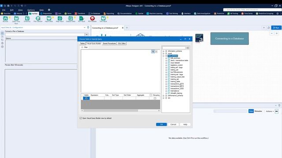Screen dimensions: 282x158
Task: Open the Actions dropdown in results panel
Action: pyautogui.click(x=270, y=111)
